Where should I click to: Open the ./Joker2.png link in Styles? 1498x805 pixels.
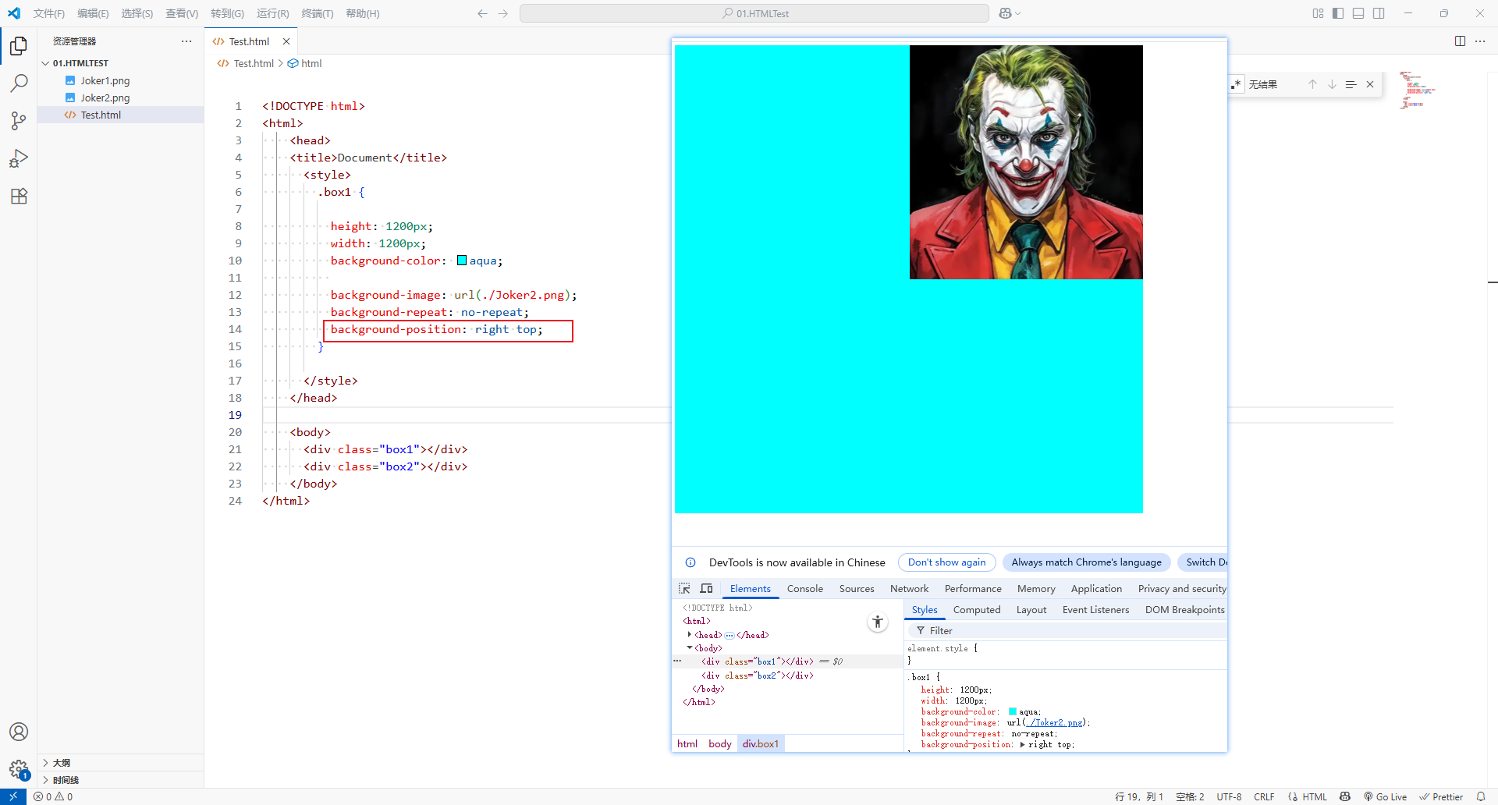(x=1055, y=723)
